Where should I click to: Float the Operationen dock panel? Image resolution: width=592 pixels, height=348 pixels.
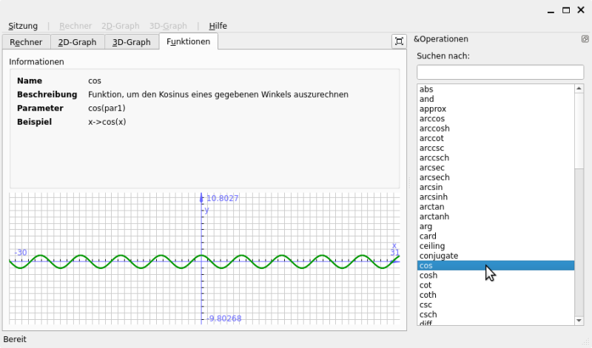[585, 39]
